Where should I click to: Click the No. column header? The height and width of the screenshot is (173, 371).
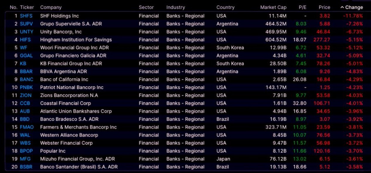pyautogui.click(x=13, y=7)
